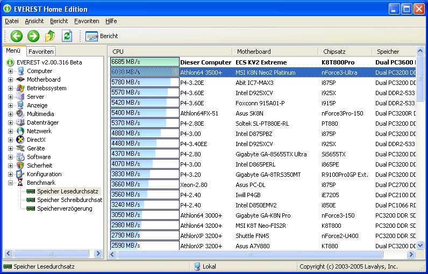Click the Benchmark hourglass icon
Image resolution: width=428 pixels, height=274 pixels.
[20, 183]
